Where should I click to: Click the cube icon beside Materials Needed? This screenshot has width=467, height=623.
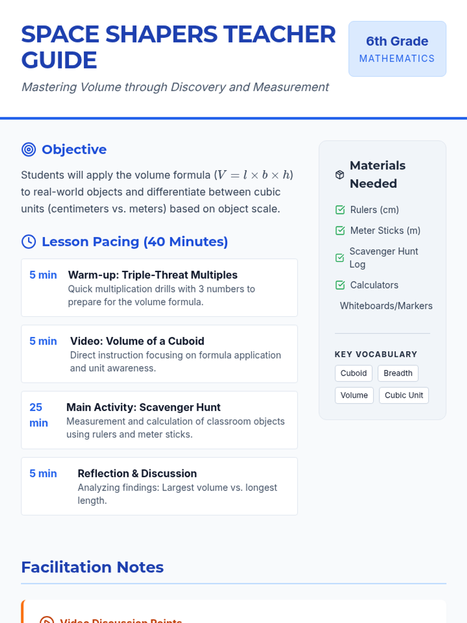[x=340, y=174]
